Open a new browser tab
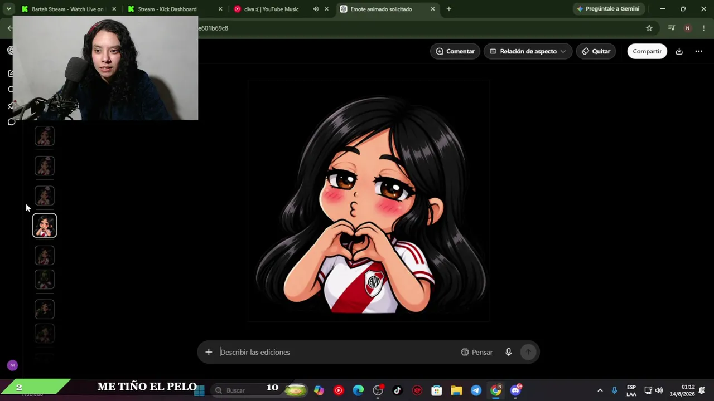The height and width of the screenshot is (401, 714). [448, 9]
